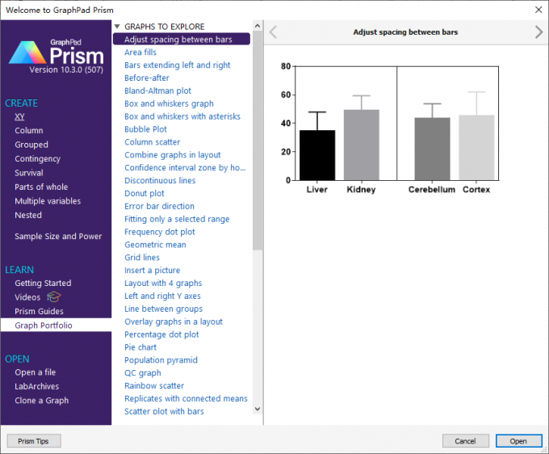This screenshot has height=454, width=549.
Task: Select Grid lines
Action: 142,258
